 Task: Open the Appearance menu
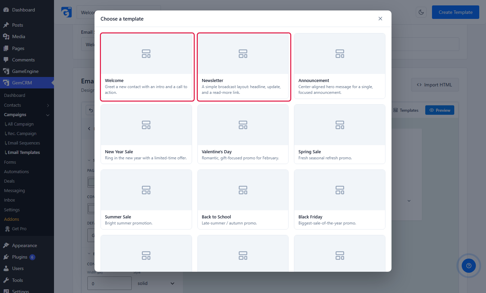coord(27,245)
